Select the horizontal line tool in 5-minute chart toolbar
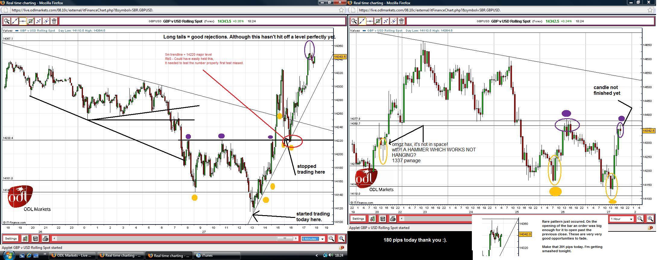The width and height of the screenshot is (660, 260). (x=22, y=21)
